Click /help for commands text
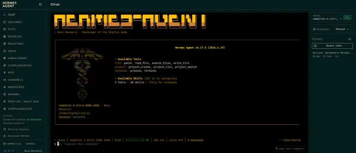Screen dimensions: 356x153 pos(163,82)
